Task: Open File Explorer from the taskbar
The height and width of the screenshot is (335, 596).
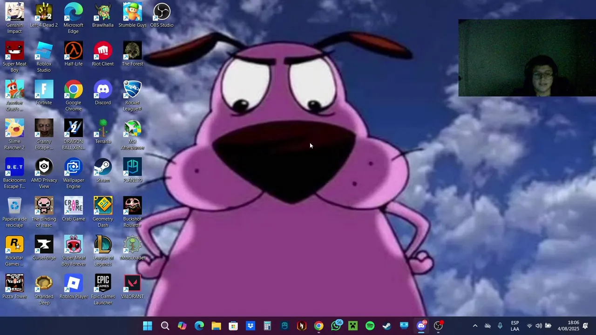Action: (216, 326)
